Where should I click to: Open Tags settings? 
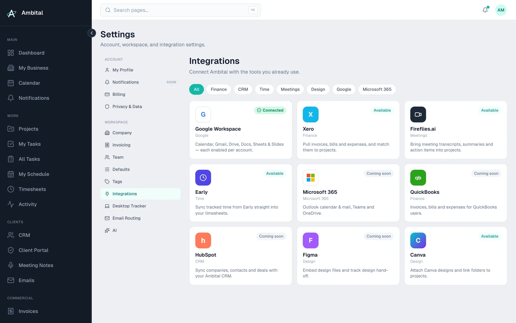(140, 182)
